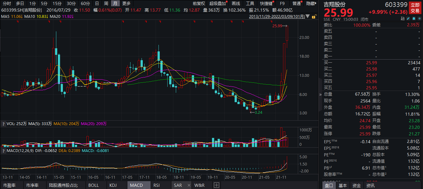Open the 更多 period options
Screen dimensions: 423x189
pyautogui.click(x=126, y=3)
